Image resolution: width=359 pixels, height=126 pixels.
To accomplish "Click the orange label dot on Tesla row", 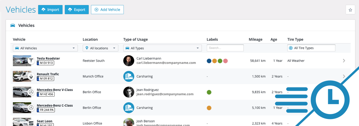I will click(215, 61).
